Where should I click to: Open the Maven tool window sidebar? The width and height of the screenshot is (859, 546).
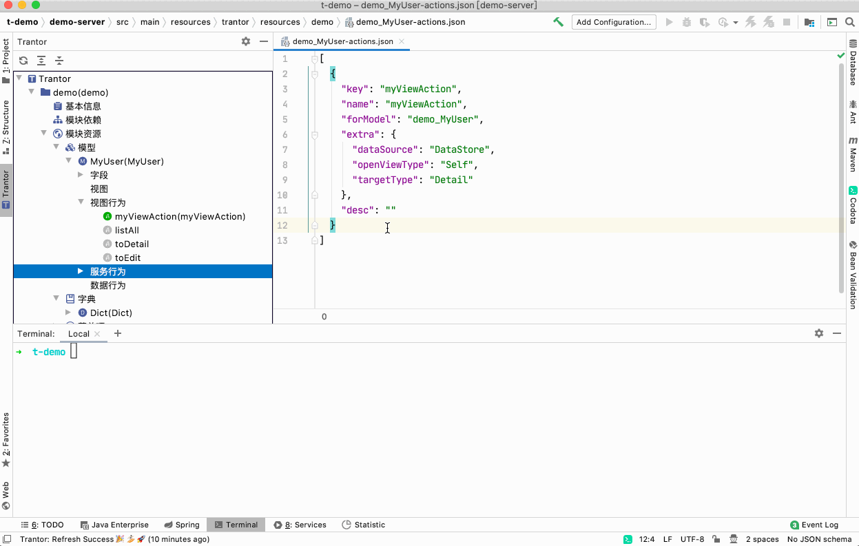click(x=853, y=154)
